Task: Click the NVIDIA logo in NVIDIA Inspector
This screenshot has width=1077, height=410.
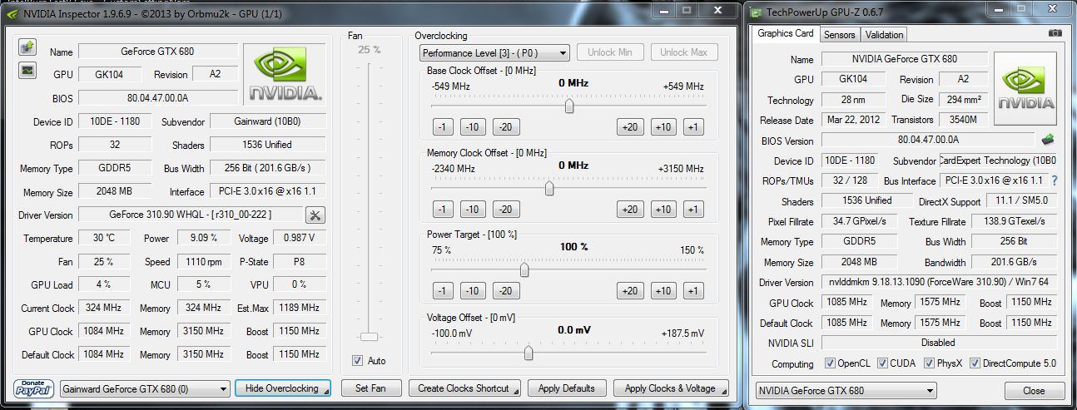Action: [x=285, y=74]
